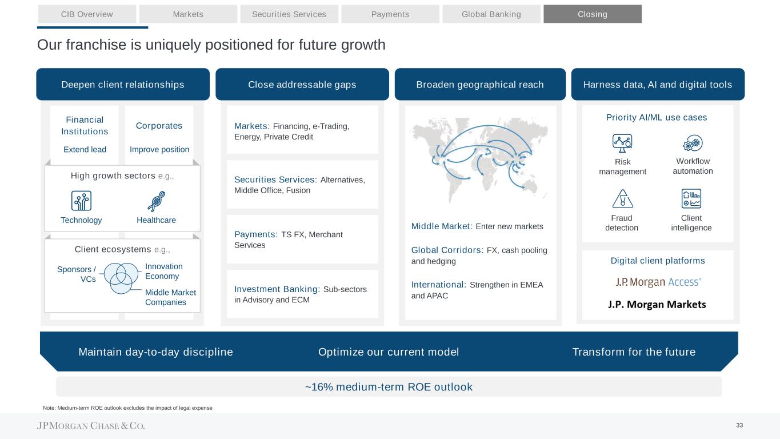The width and height of the screenshot is (780, 439).
Task: Click the ~16% medium-term ROE outlook bar
Action: pos(389,387)
